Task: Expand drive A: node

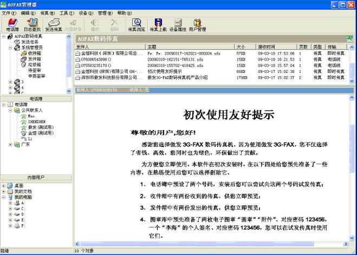Action: point(10,203)
